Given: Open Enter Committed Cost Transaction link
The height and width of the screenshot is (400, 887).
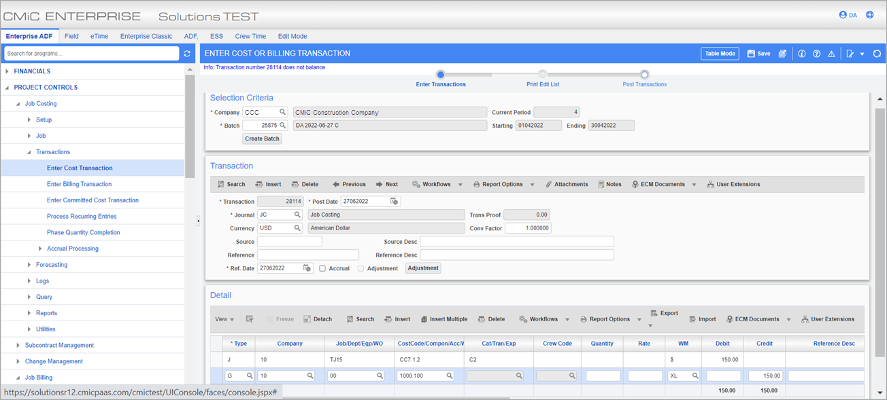Looking at the screenshot, I should tap(93, 200).
